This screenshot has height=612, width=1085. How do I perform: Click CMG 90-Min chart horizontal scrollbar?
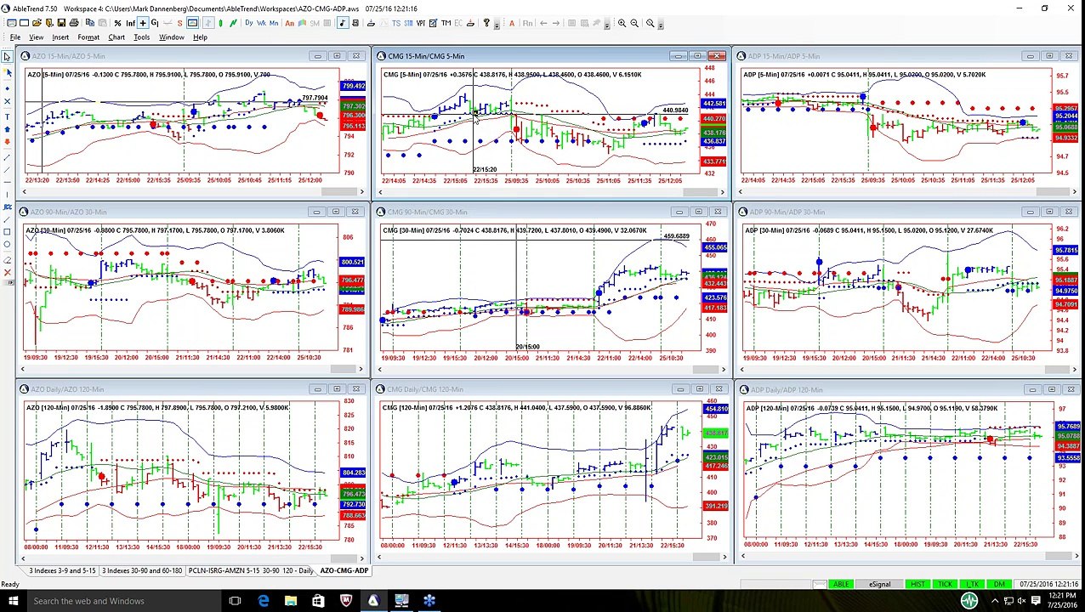tap(551, 369)
